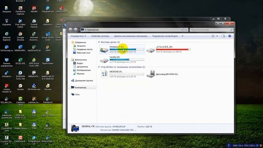This screenshot has width=263, height=148.
Task: Select the MICROSD (F:) card icon
Action: click(104, 74)
